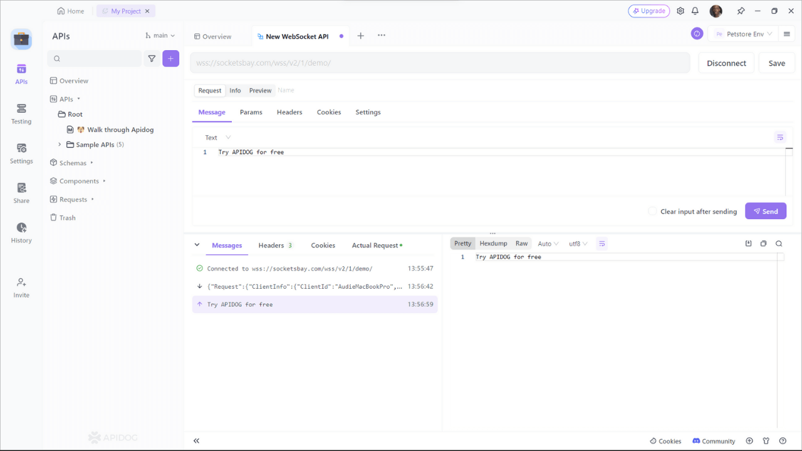Click the Disconnect button
This screenshot has width=802, height=451.
[726, 63]
